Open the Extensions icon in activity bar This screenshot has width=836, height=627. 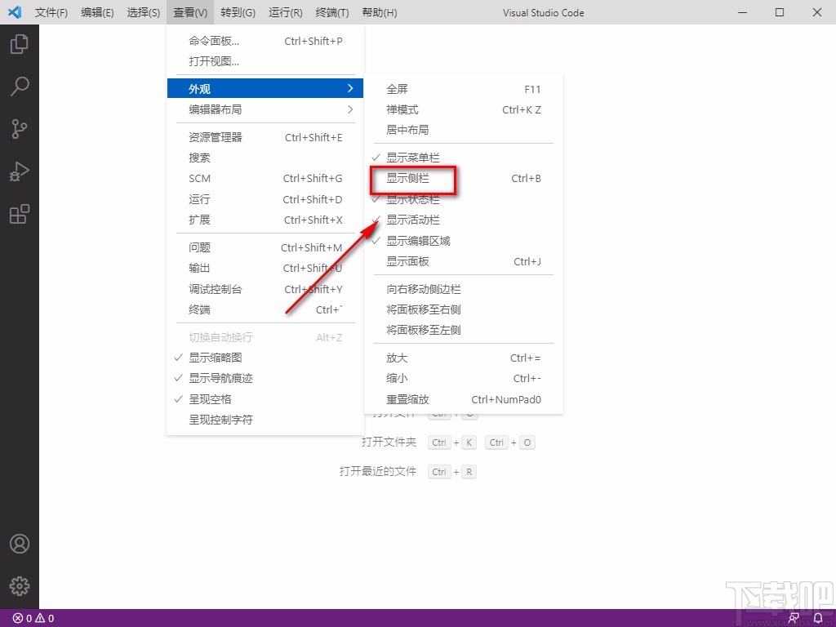click(20, 214)
